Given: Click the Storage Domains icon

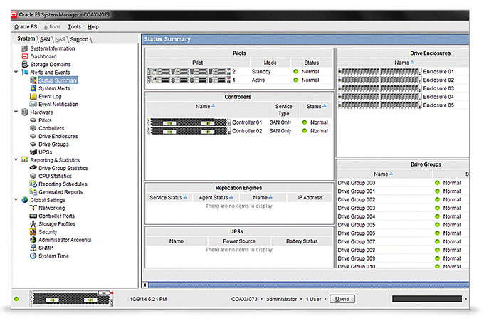Looking at the screenshot, I should (25, 65).
